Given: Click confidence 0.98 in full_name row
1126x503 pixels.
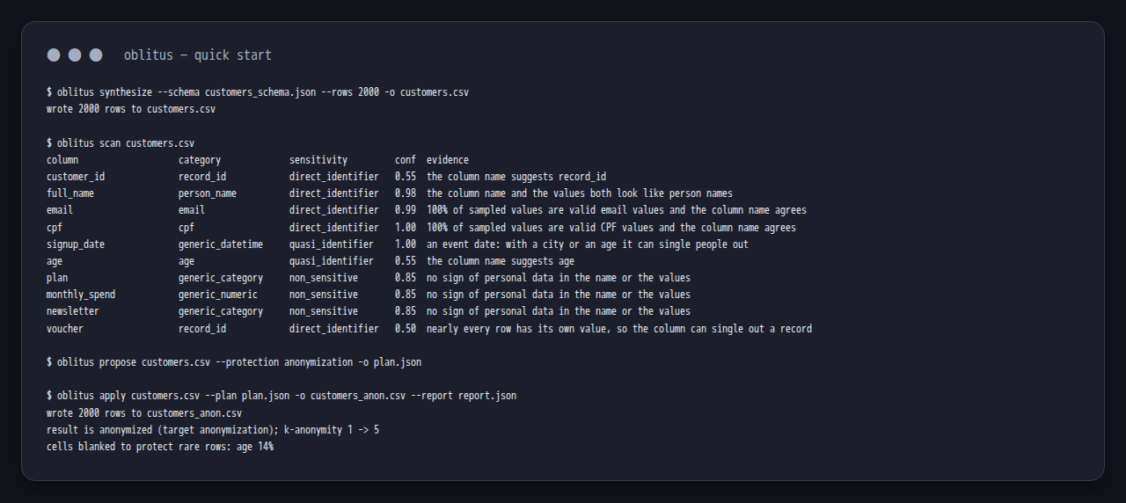Looking at the screenshot, I should click(x=406, y=193).
